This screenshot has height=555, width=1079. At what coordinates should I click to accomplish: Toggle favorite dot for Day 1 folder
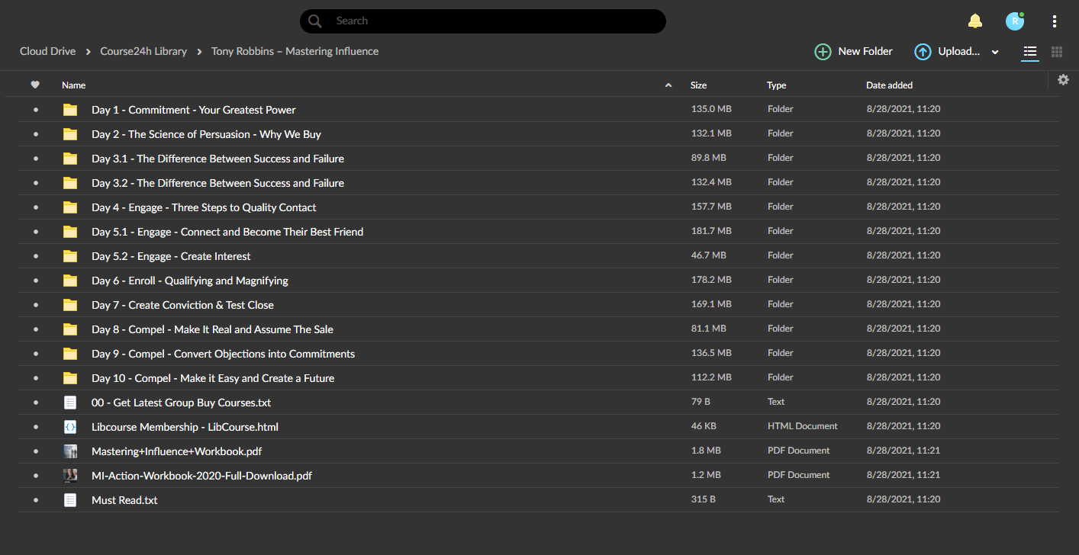[x=35, y=110]
